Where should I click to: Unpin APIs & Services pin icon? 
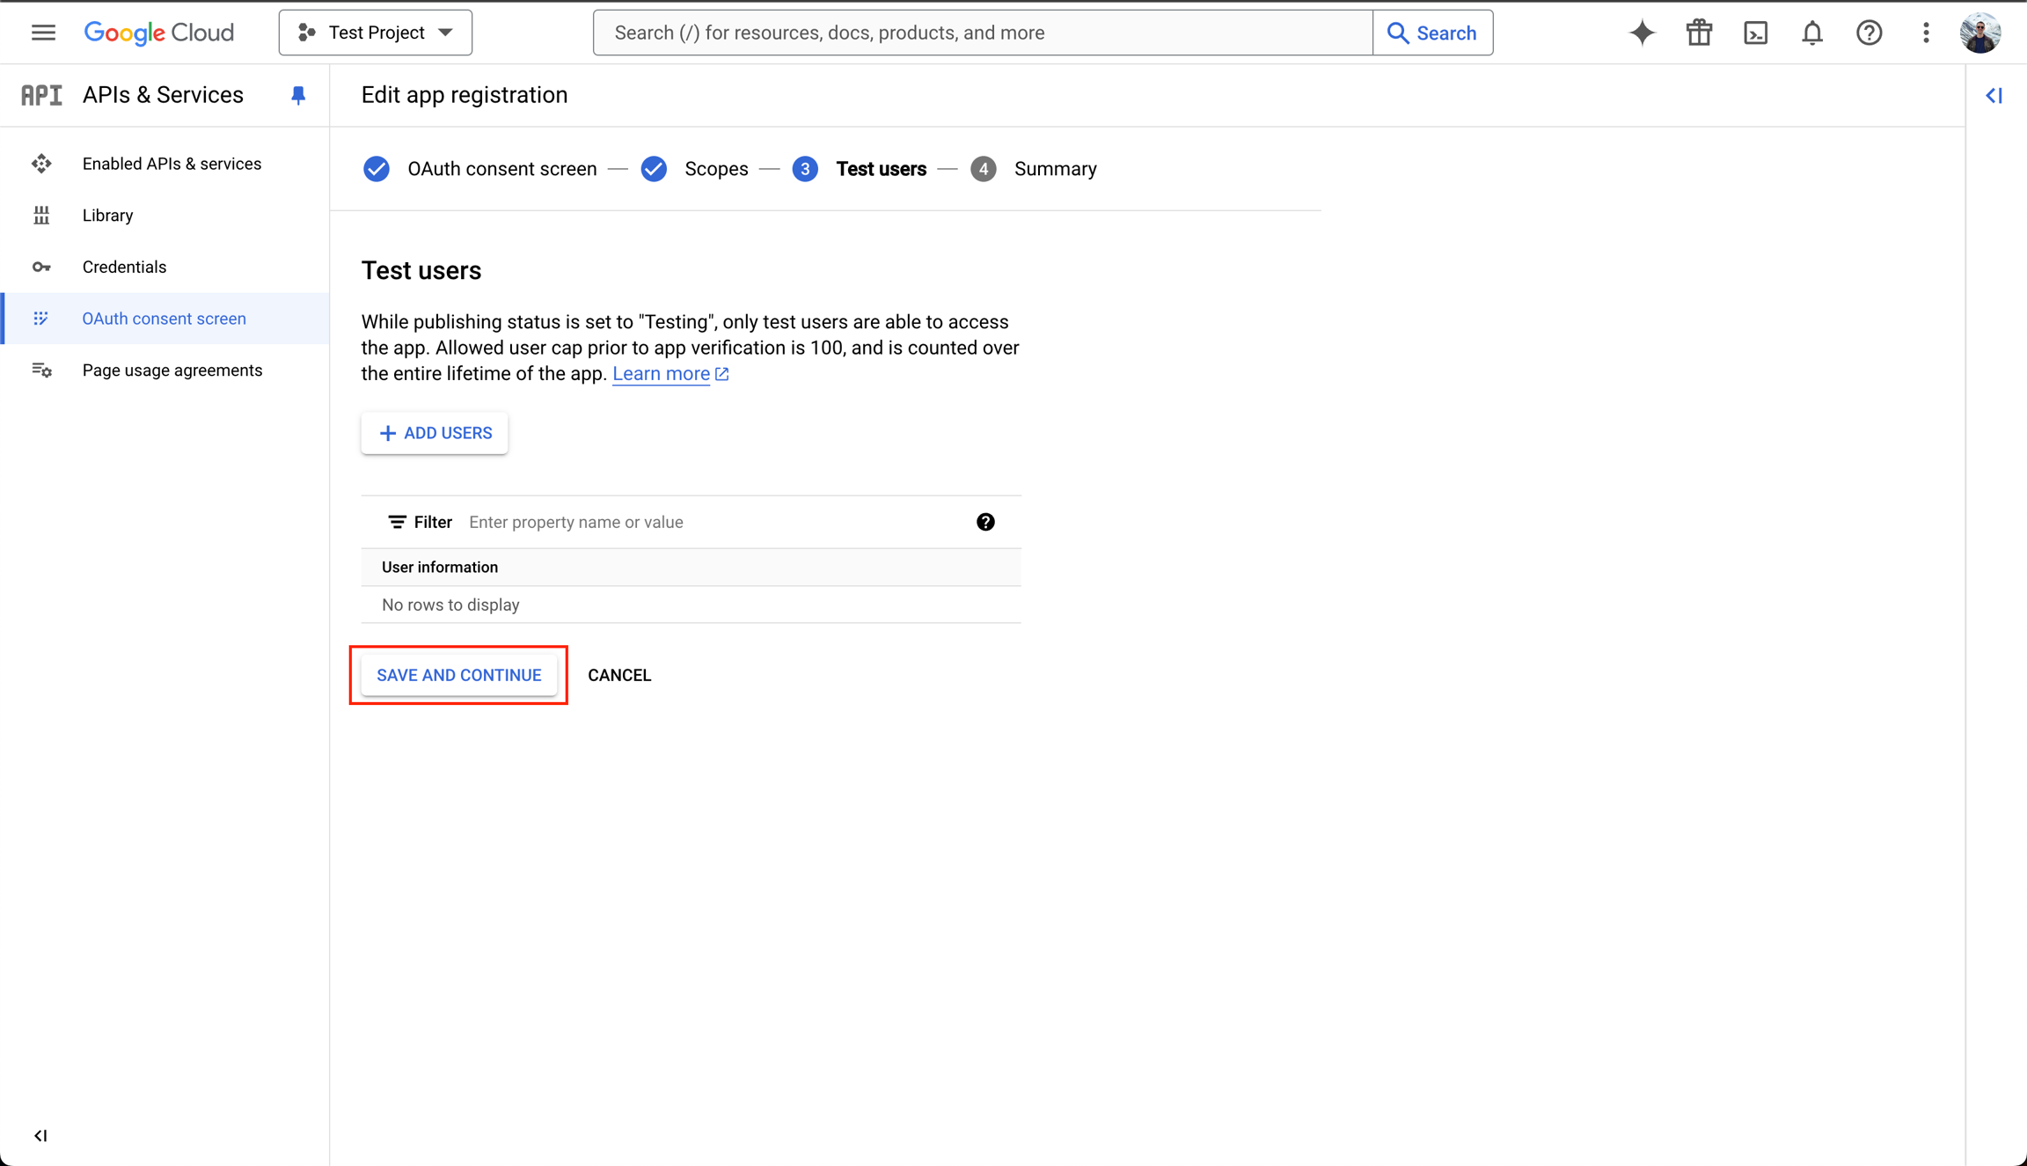point(298,95)
